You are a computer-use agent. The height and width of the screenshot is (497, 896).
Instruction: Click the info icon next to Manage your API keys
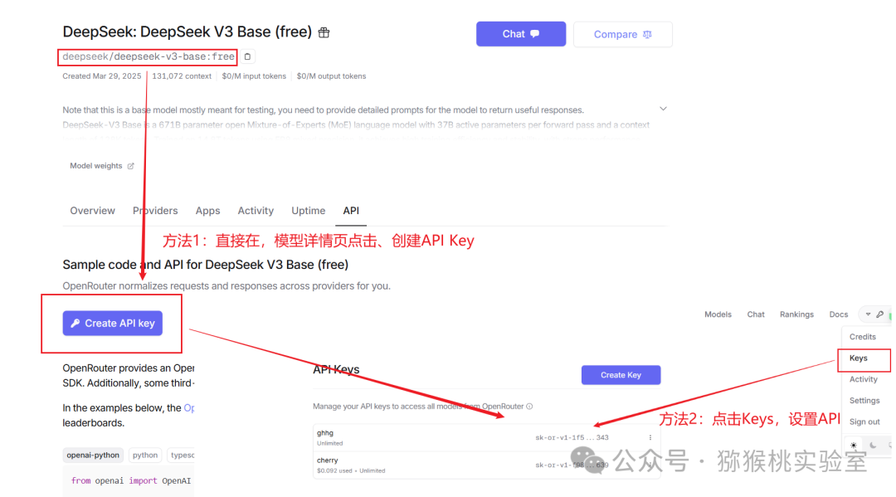coord(529,407)
